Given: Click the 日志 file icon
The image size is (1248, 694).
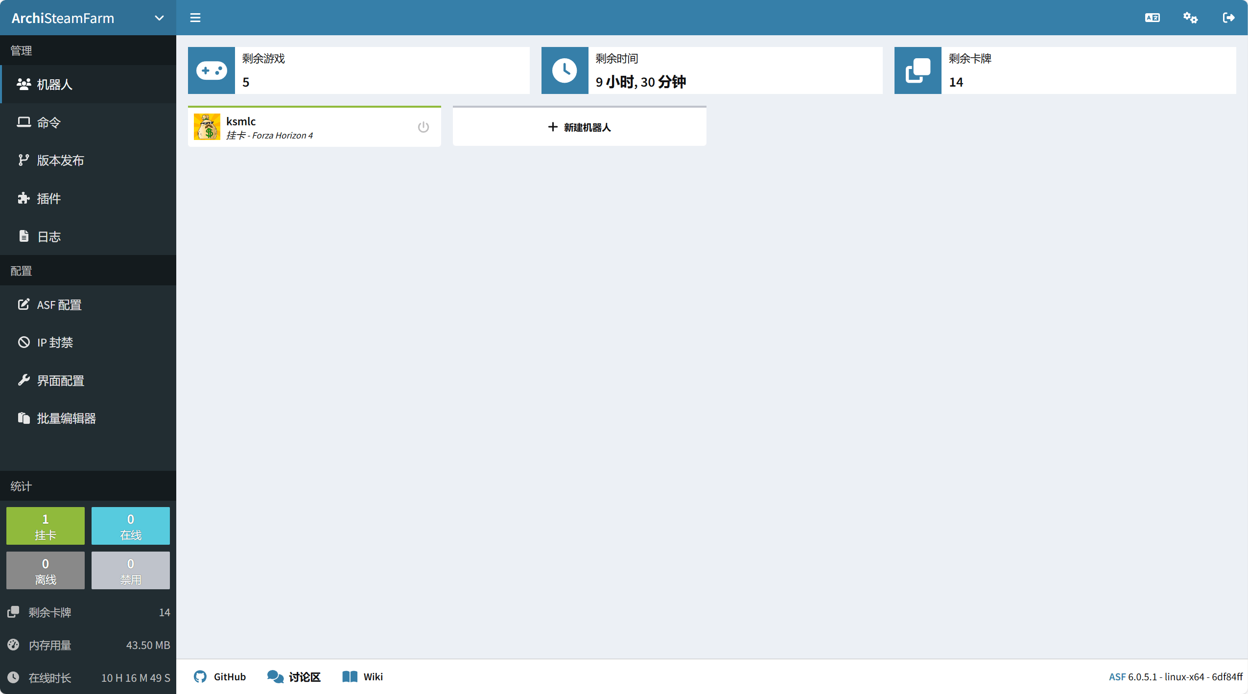Looking at the screenshot, I should click(x=24, y=236).
